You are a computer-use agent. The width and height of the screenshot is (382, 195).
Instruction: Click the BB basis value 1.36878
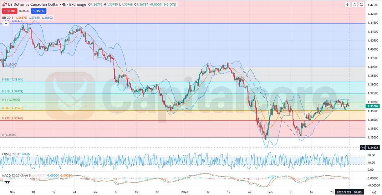coord(21,18)
